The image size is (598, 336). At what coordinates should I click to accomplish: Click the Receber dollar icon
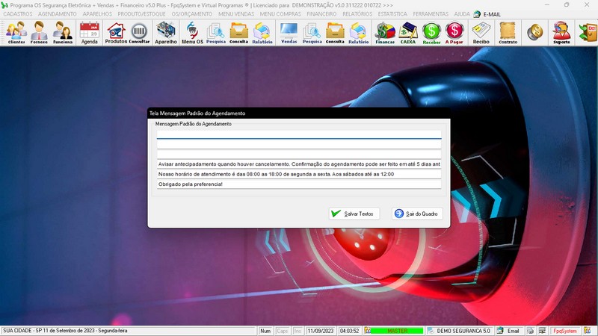tap(431, 32)
